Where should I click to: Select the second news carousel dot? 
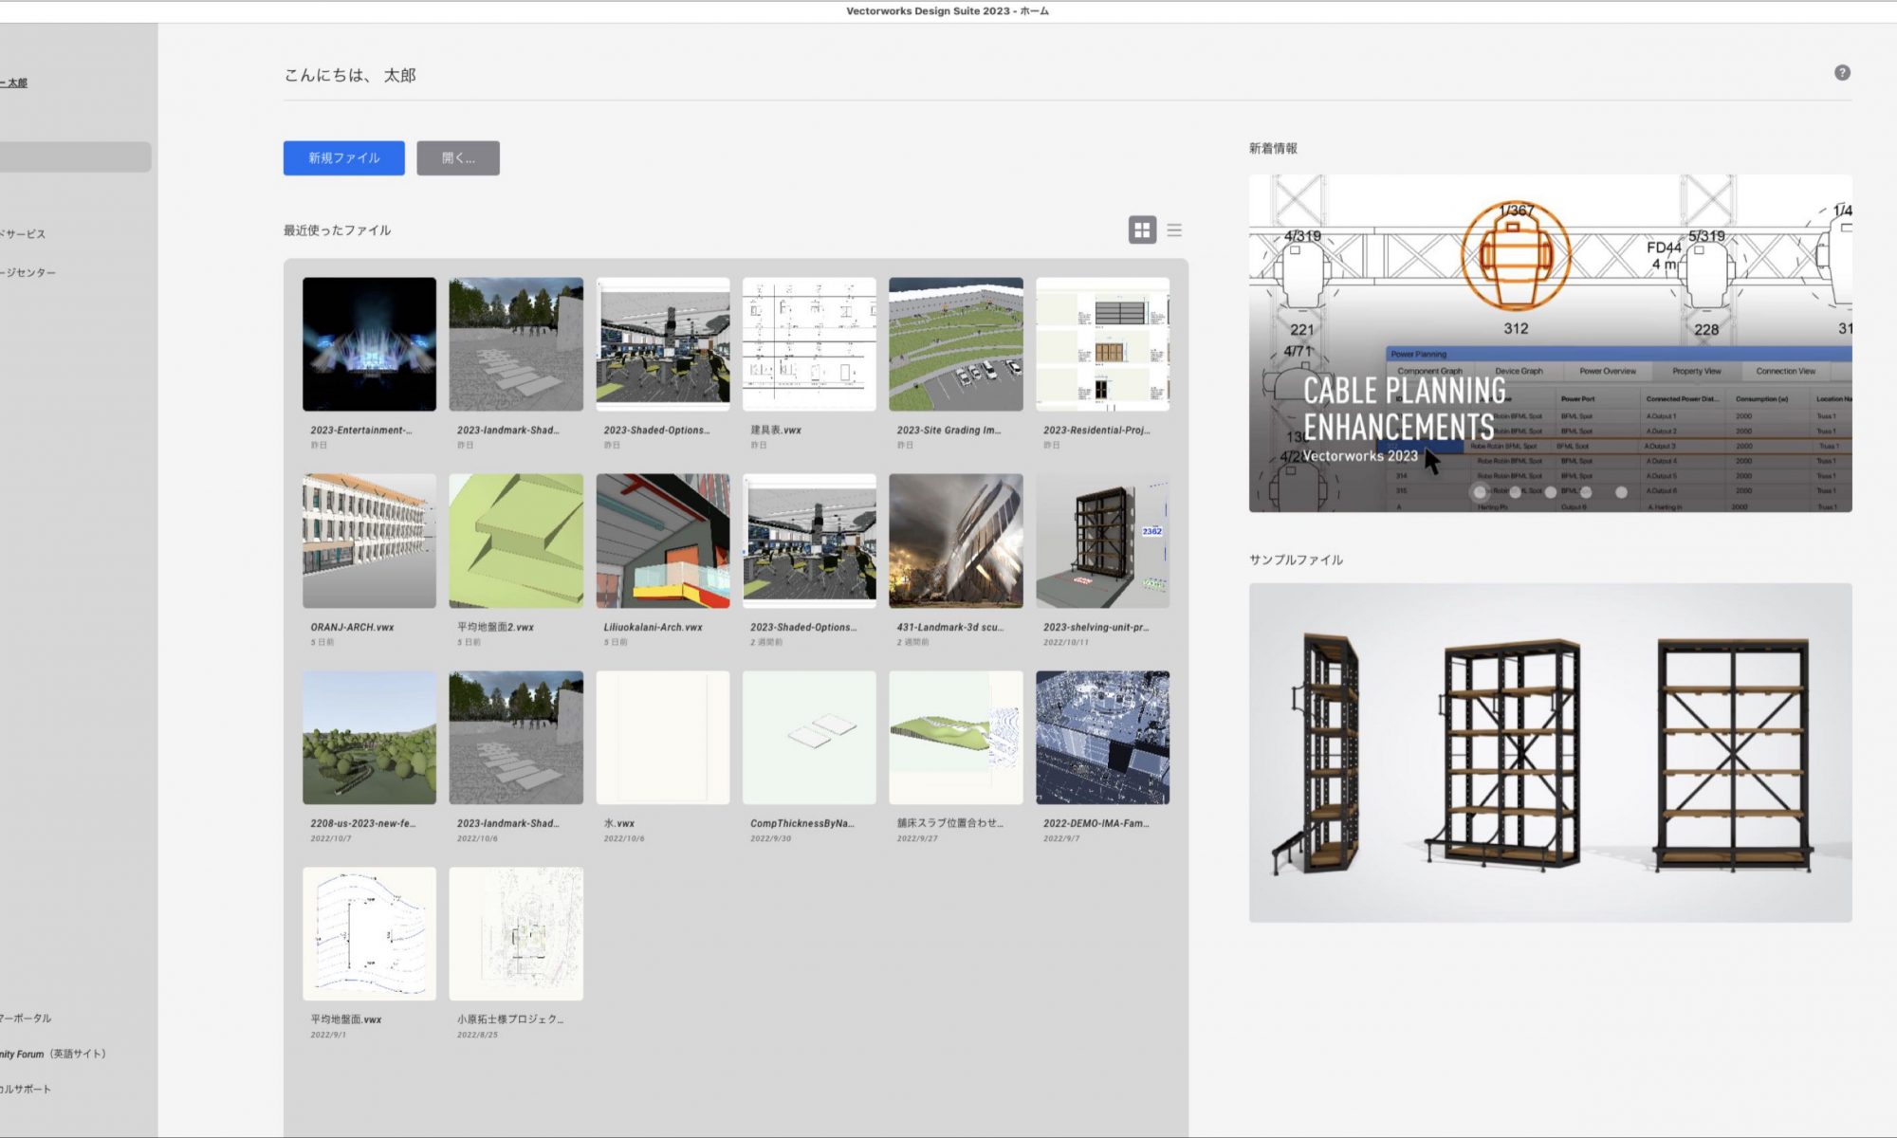tap(1515, 492)
